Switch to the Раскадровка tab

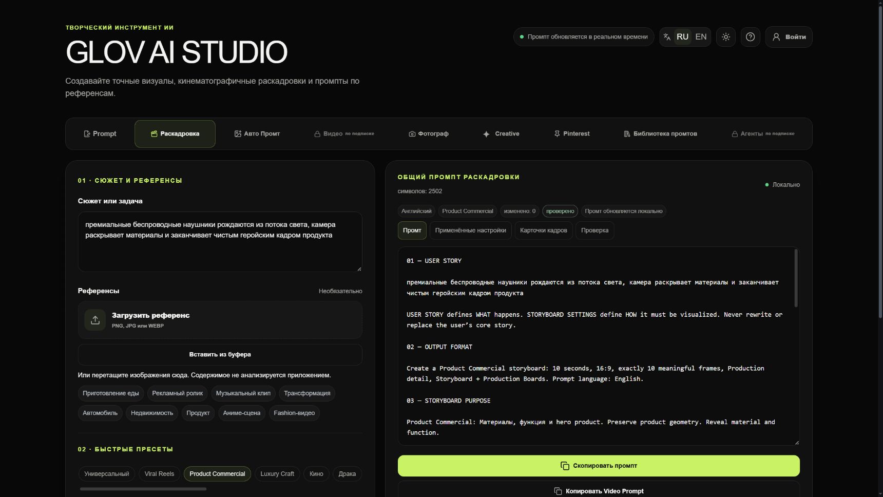point(175,134)
